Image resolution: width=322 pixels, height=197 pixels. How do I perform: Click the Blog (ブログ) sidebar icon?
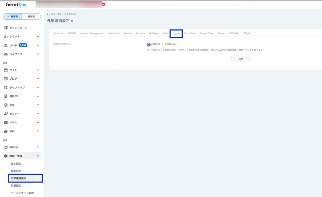tap(6, 79)
